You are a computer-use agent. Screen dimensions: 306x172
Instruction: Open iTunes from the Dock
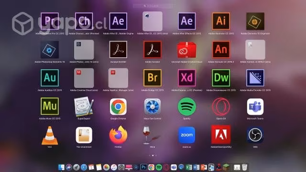pyautogui.click(x=114, y=167)
